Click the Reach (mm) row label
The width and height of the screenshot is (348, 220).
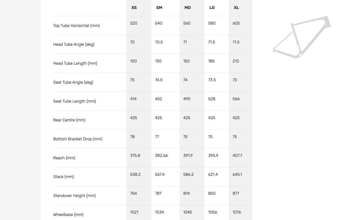pos(64,158)
